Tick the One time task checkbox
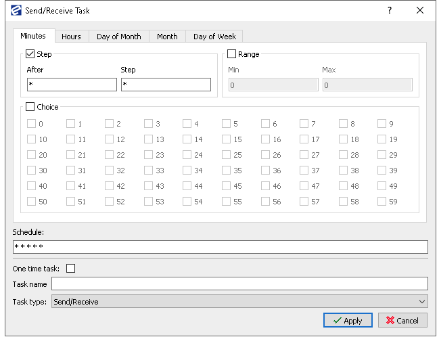 click(x=70, y=269)
